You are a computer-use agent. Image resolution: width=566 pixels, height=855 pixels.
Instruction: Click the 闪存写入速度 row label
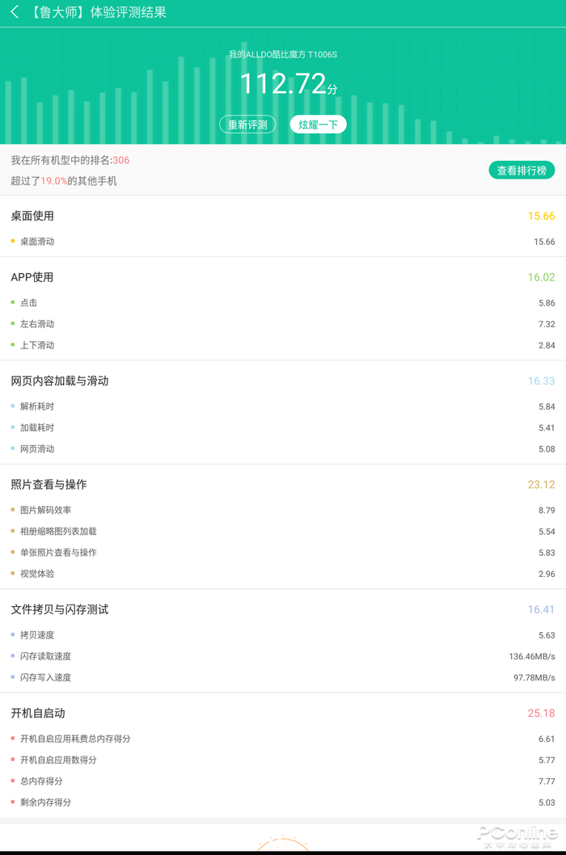point(46,677)
